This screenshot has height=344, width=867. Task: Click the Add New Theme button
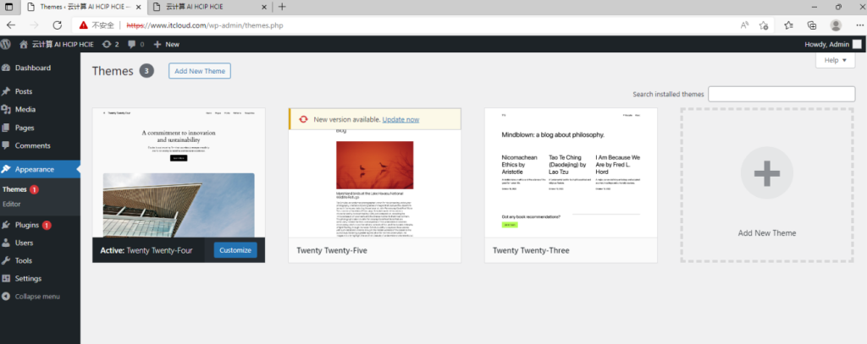pyautogui.click(x=199, y=71)
